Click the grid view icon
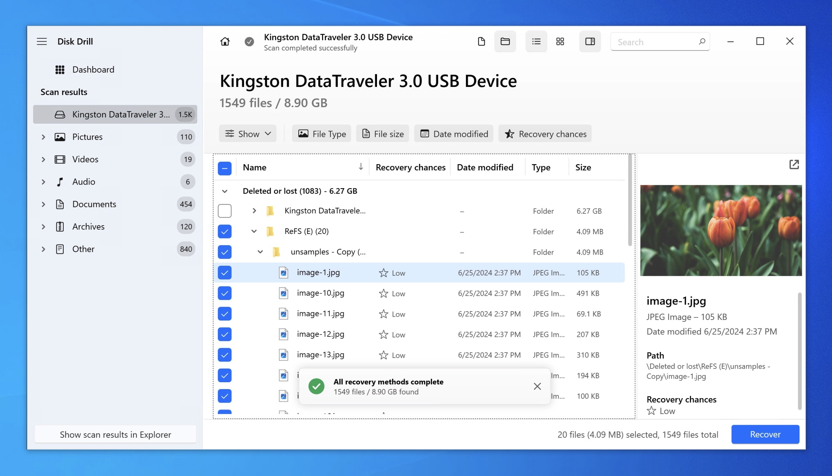 [561, 41]
